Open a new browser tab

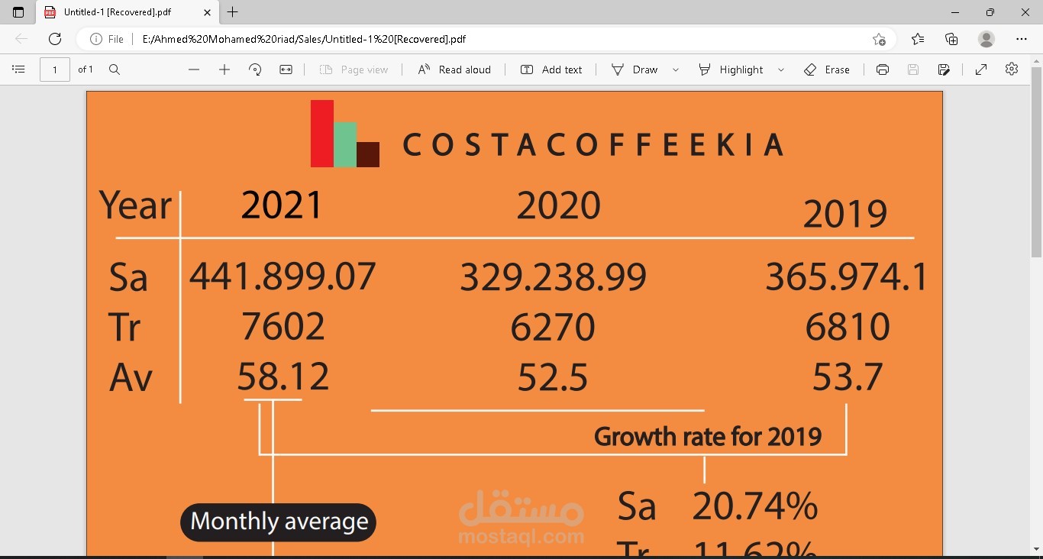(x=233, y=12)
